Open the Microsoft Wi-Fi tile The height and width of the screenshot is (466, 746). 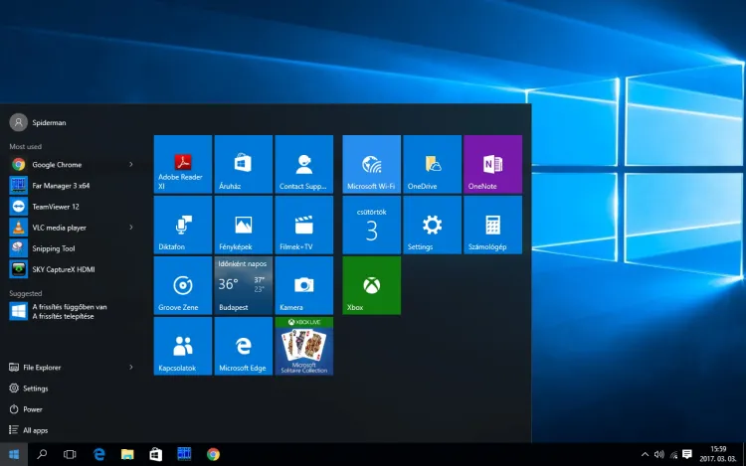371,164
